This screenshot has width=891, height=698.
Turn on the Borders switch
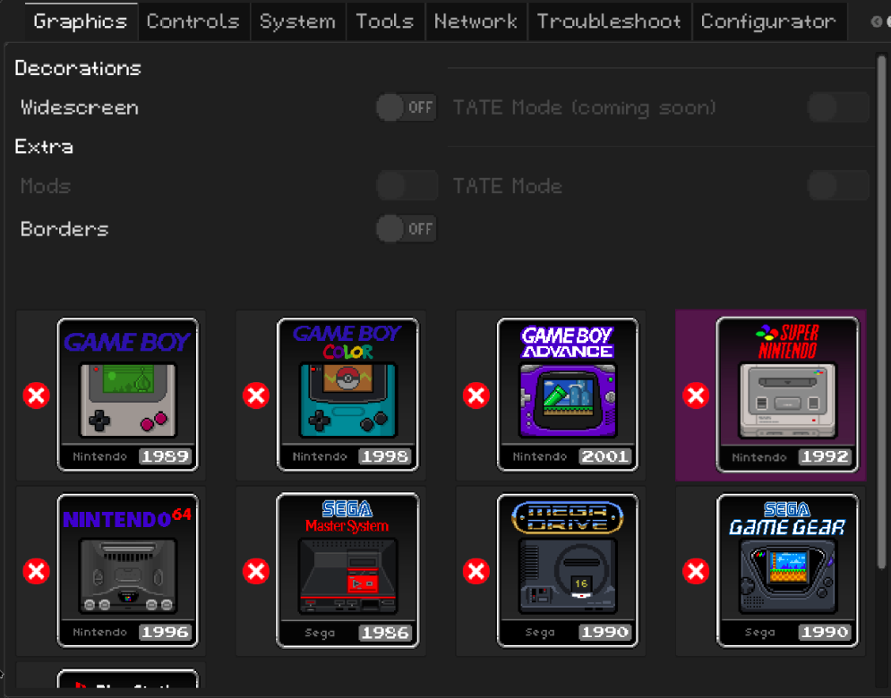[x=406, y=228]
